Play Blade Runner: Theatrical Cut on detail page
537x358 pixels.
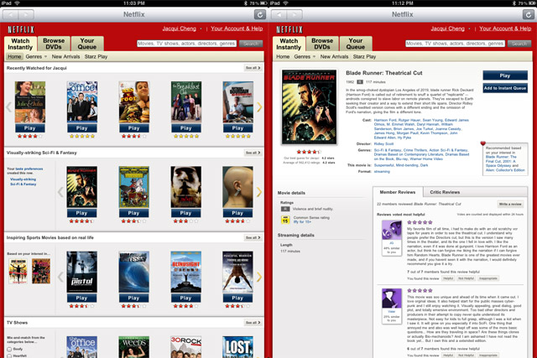coord(505,75)
